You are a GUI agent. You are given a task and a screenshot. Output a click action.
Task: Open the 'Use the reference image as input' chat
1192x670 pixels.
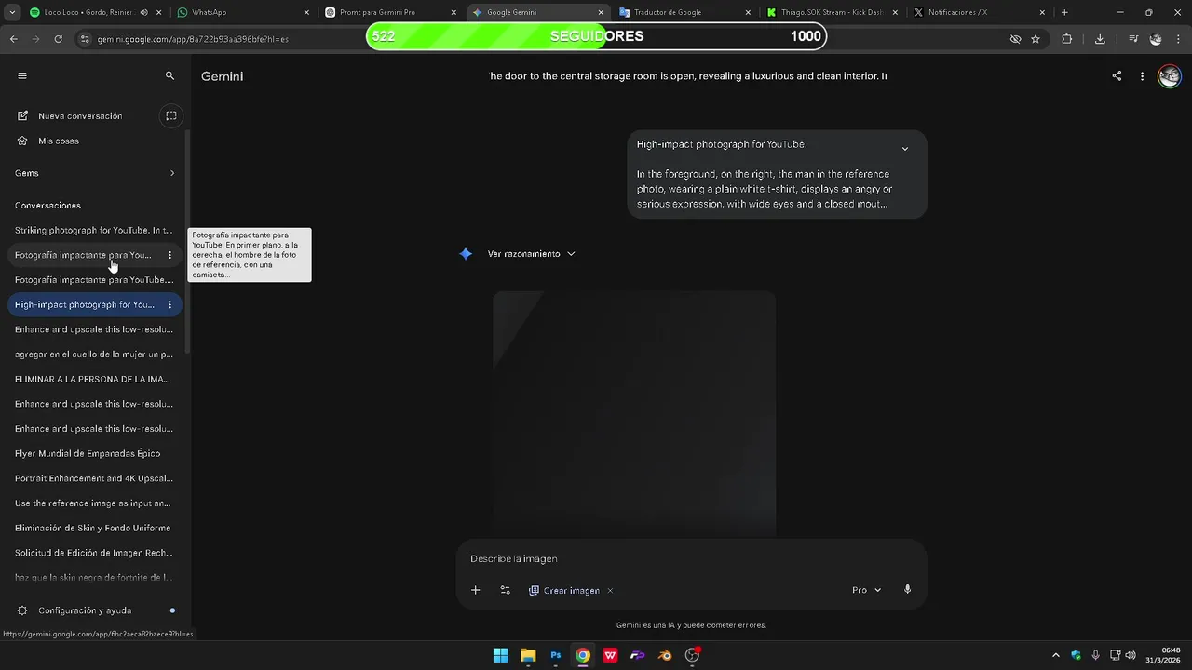[93, 503]
